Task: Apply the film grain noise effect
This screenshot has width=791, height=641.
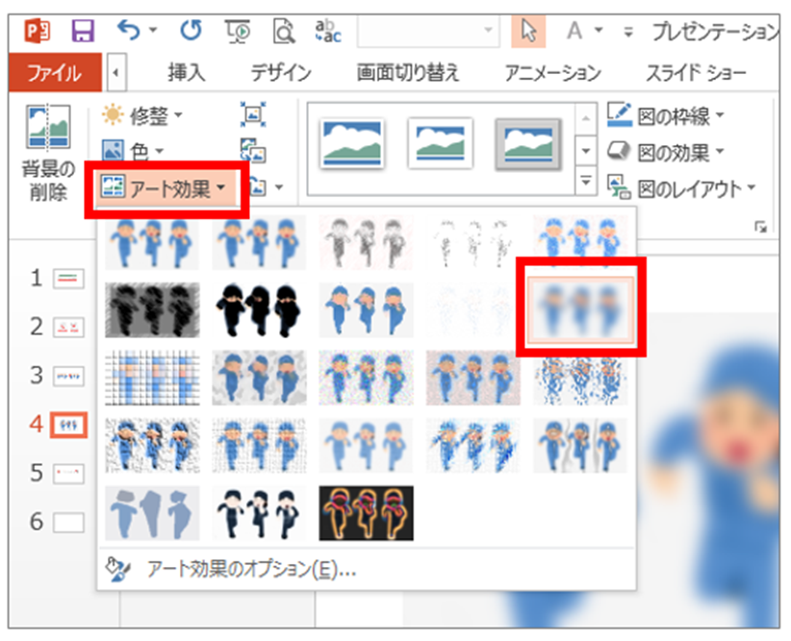Action: [x=367, y=378]
